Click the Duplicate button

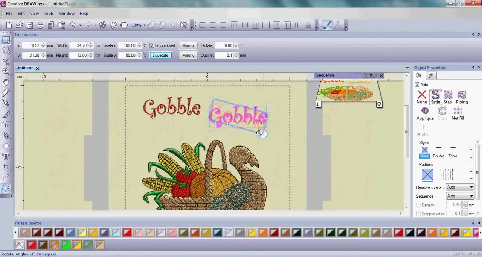click(x=160, y=55)
